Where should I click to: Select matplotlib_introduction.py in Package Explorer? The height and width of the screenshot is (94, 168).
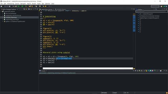tap(13, 15)
